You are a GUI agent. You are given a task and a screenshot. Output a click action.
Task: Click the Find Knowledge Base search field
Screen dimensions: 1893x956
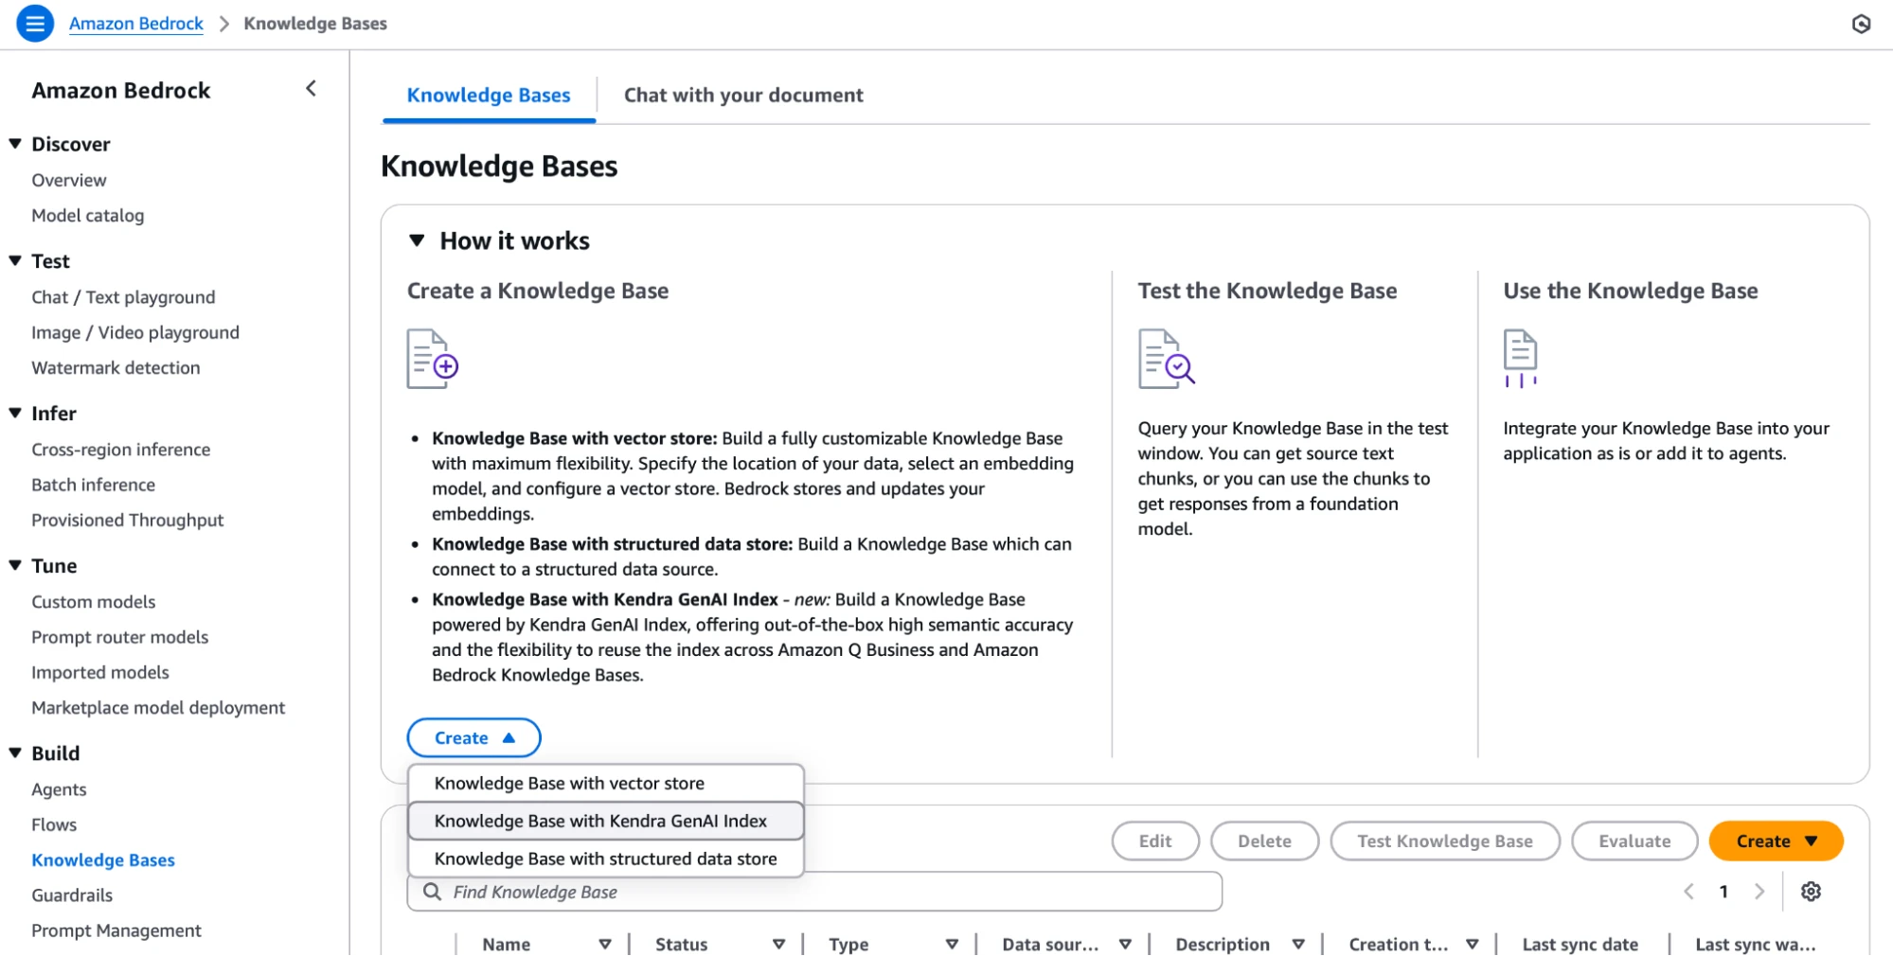[814, 892]
